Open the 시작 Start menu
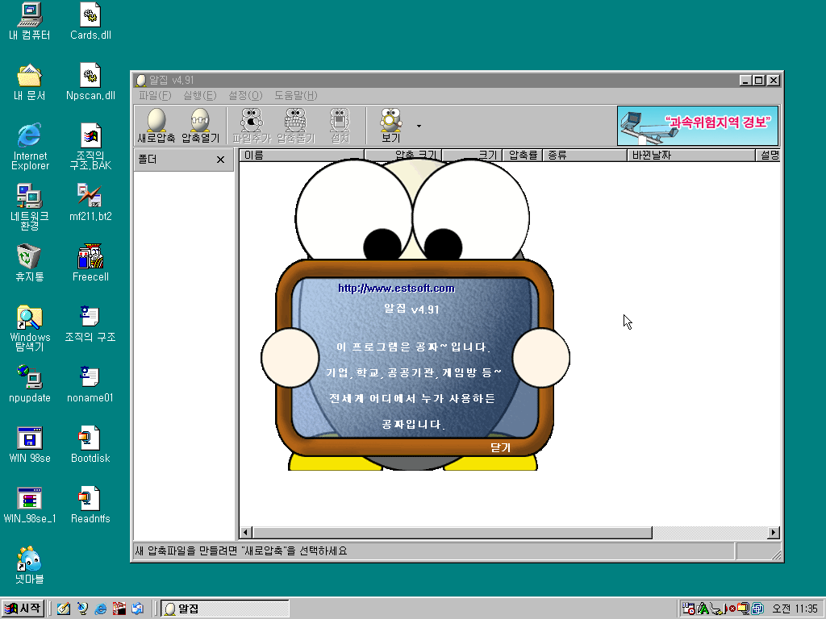 pyautogui.click(x=23, y=609)
